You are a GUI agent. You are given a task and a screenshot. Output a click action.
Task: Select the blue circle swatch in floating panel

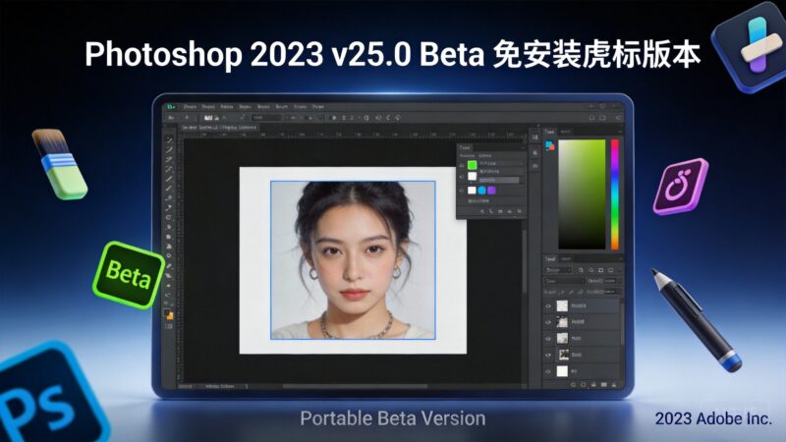(481, 190)
